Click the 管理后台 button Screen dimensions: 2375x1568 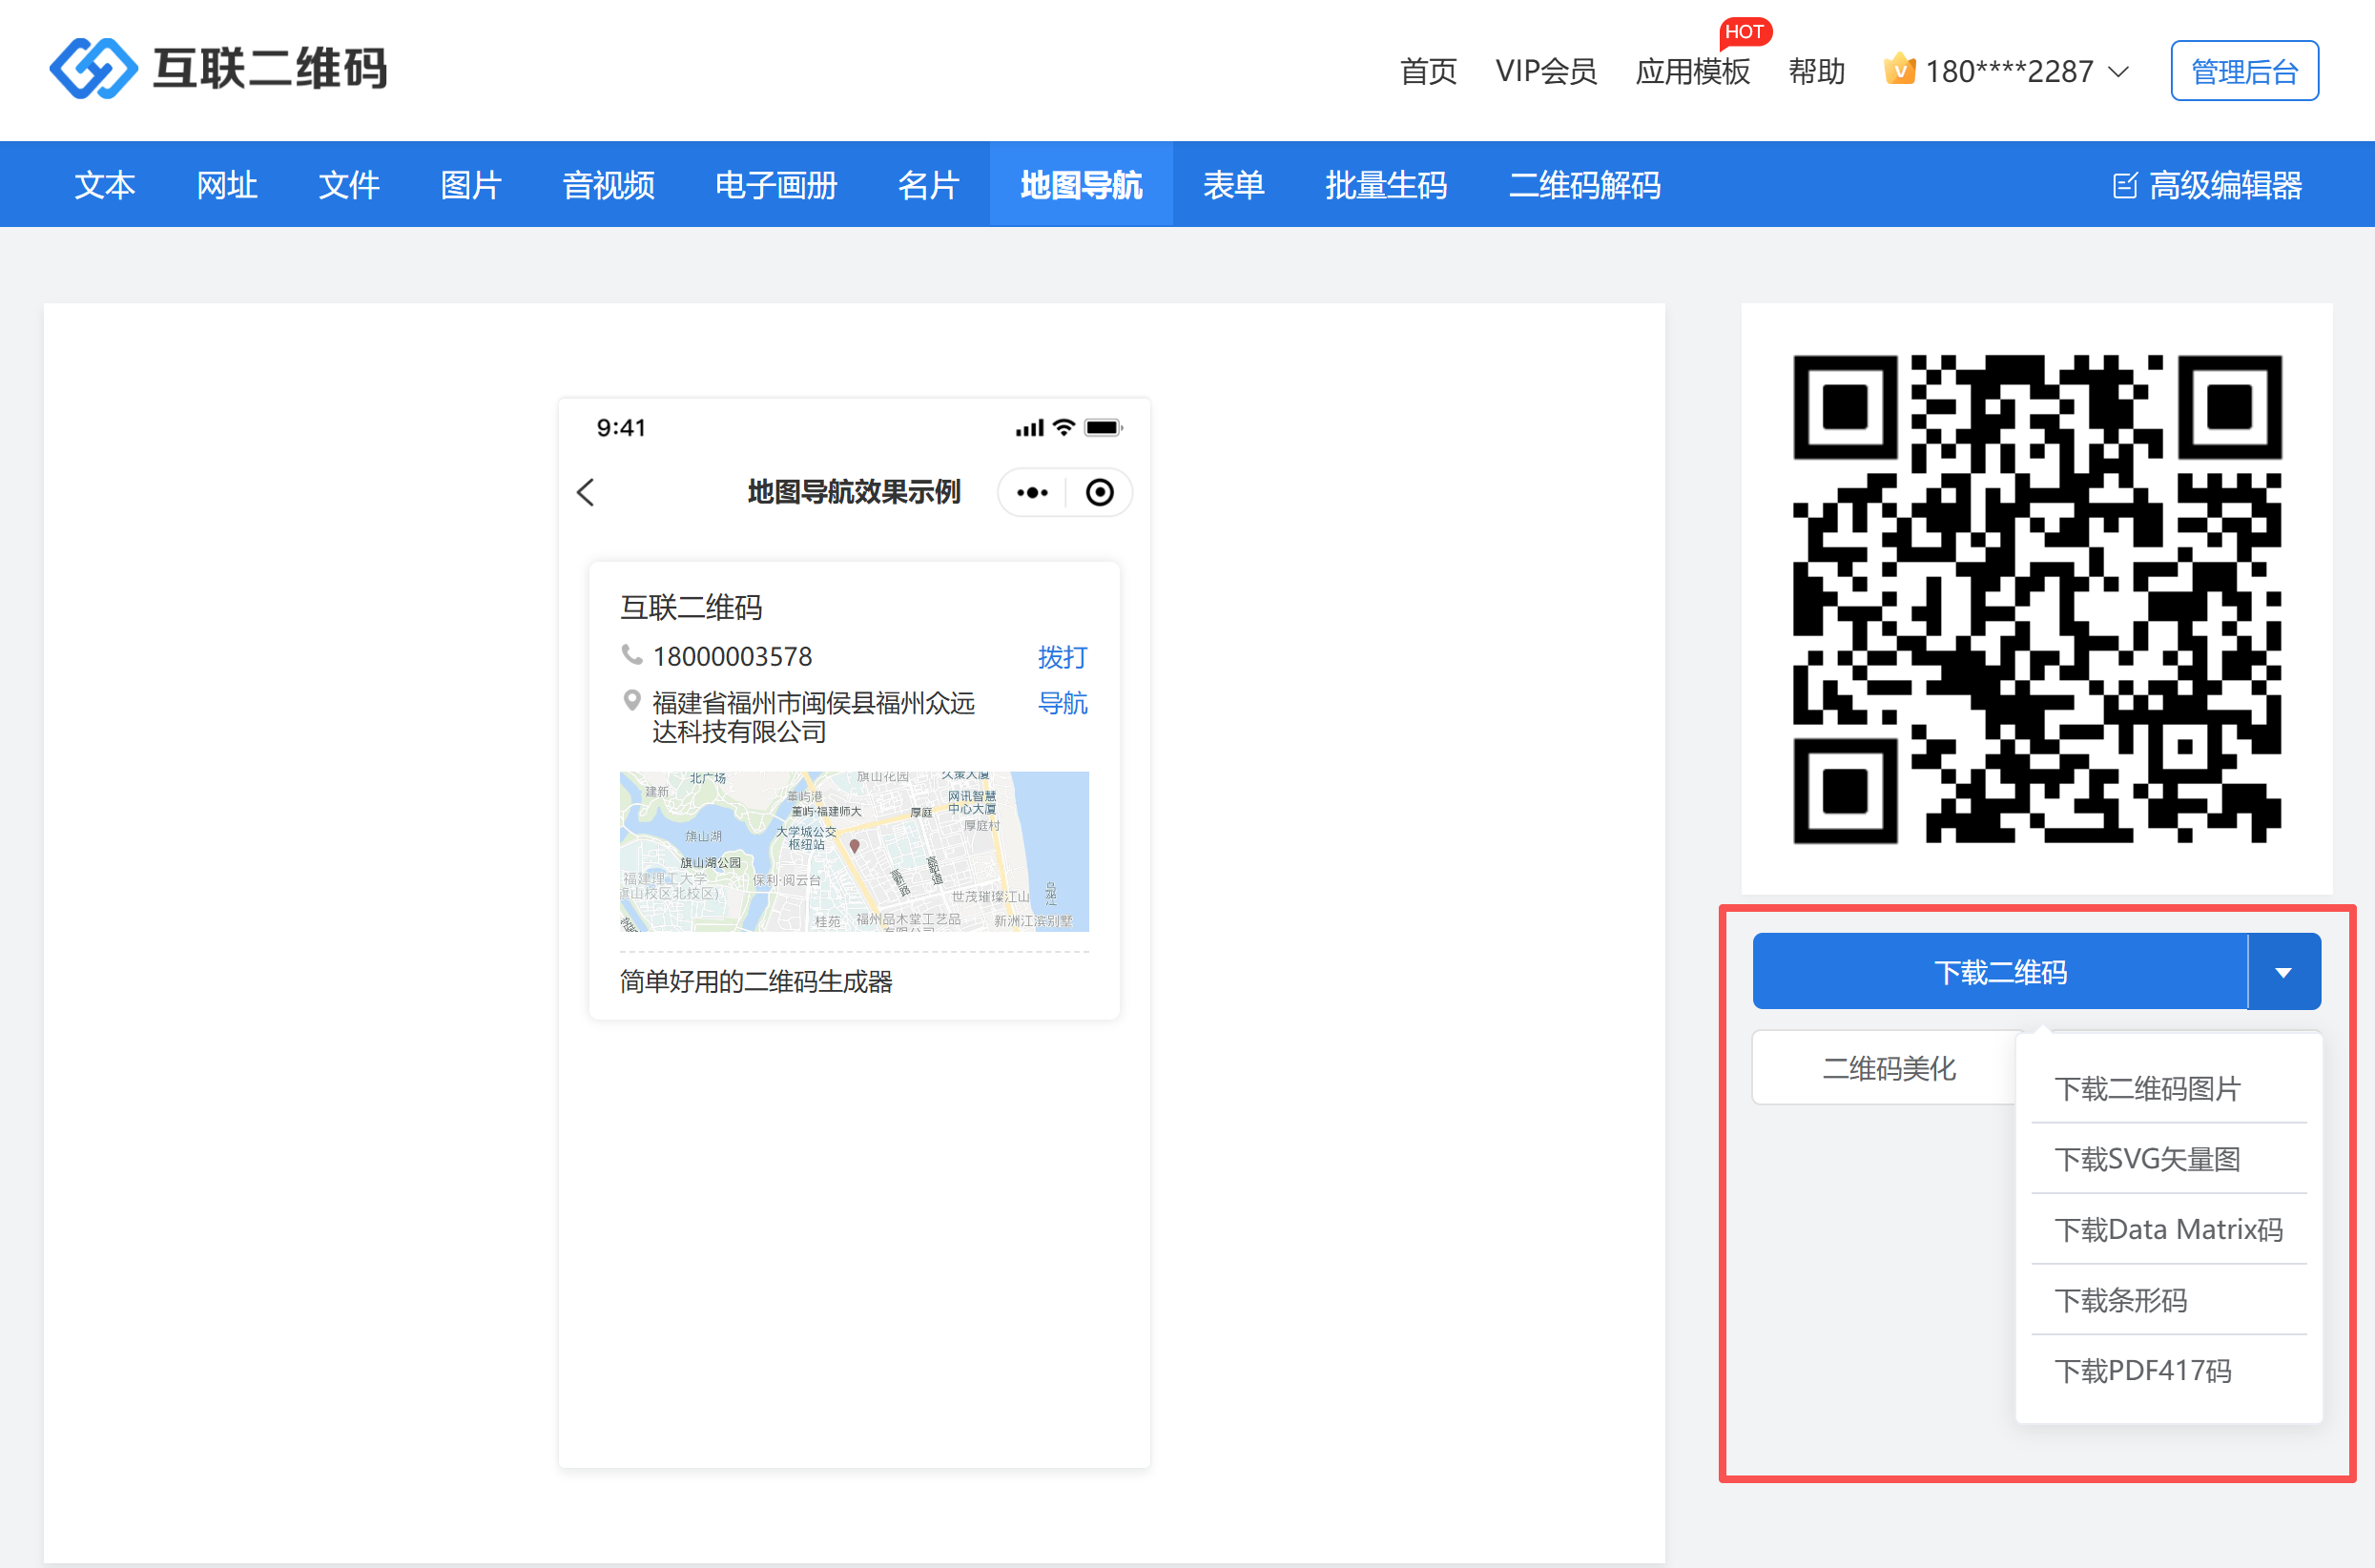pos(2243,71)
